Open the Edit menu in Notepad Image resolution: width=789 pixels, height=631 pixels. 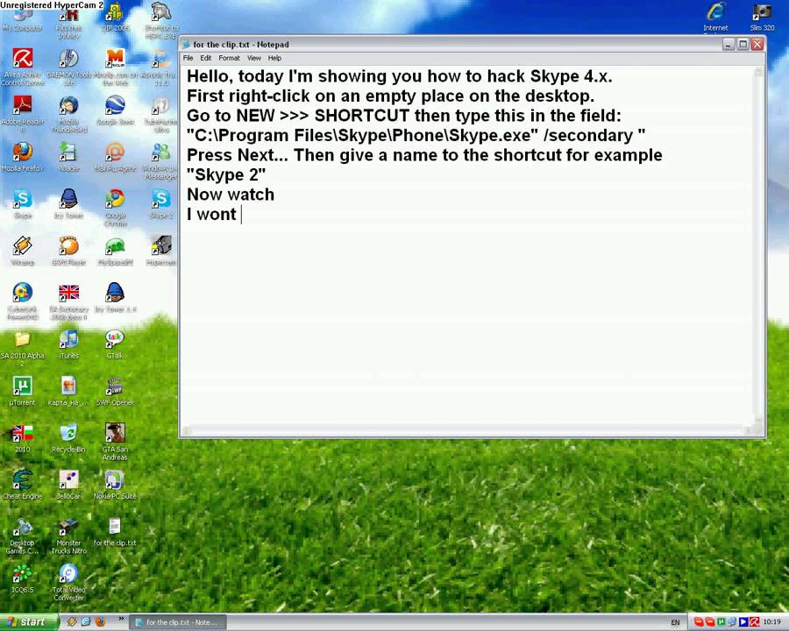[x=206, y=58]
